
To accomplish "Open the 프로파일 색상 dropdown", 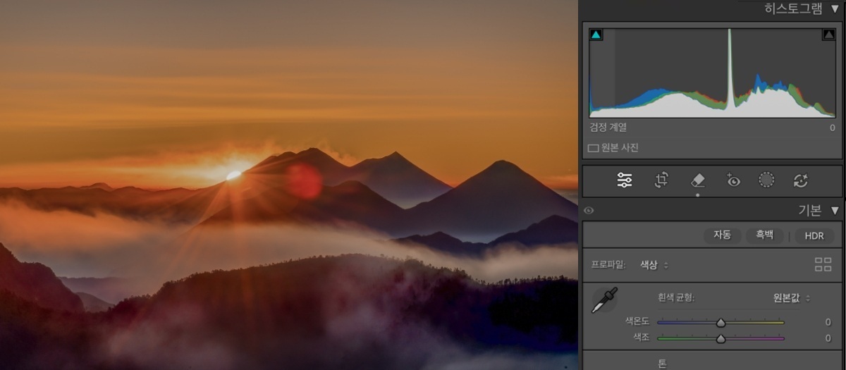I will coord(654,265).
